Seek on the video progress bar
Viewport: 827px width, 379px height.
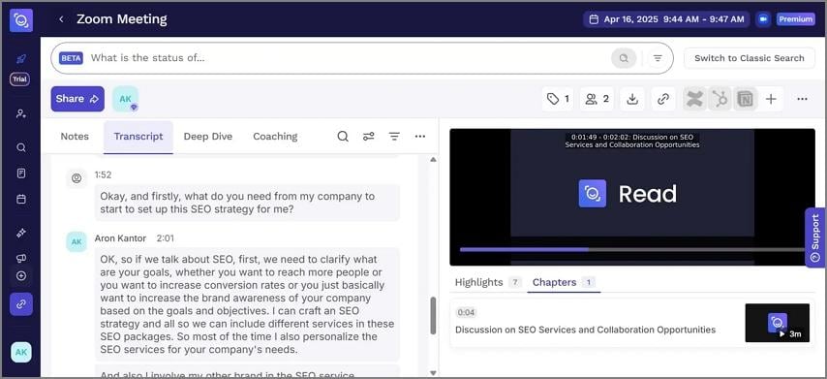click(631, 250)
